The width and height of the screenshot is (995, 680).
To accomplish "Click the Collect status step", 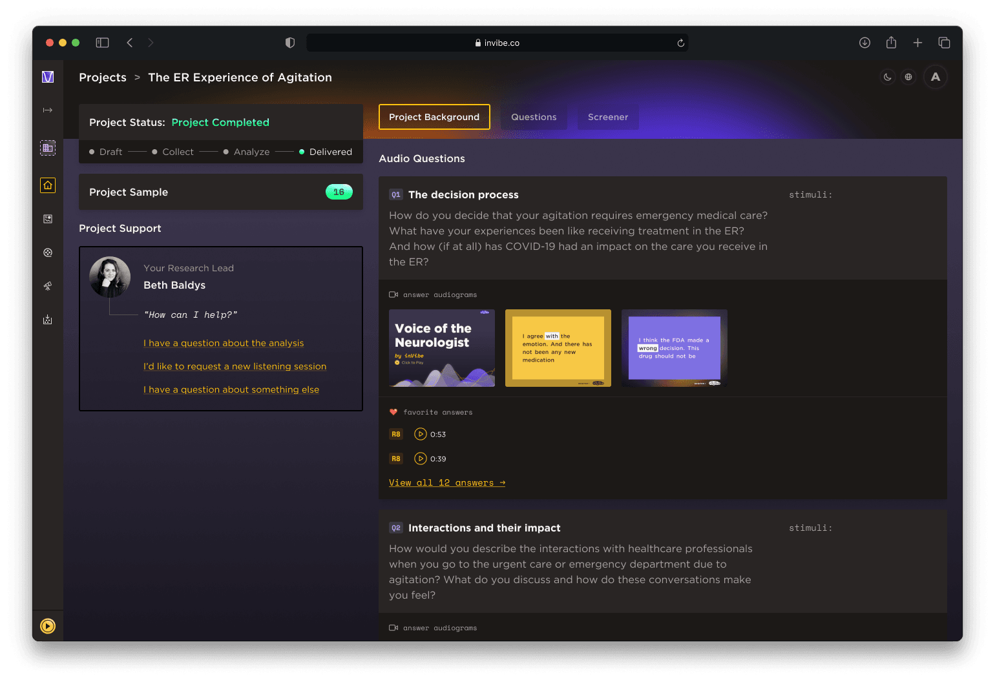I will (173, 152).
